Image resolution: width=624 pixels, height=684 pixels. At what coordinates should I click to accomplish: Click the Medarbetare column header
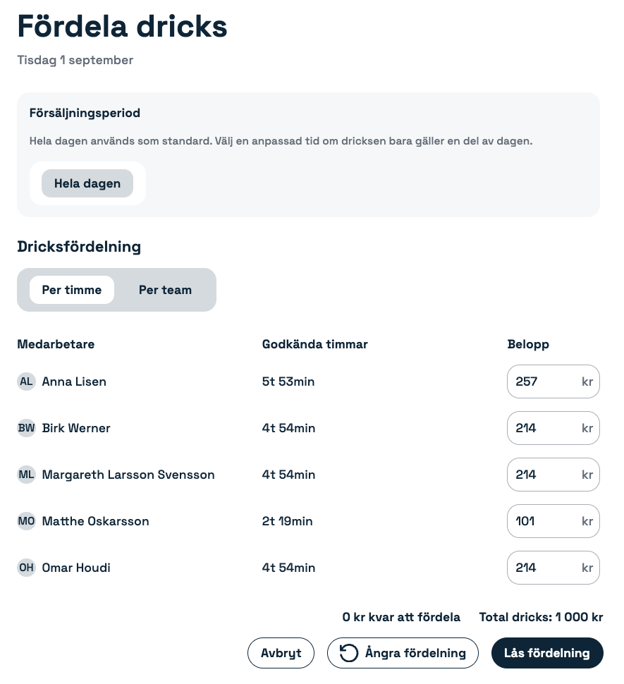click(56, 344)
